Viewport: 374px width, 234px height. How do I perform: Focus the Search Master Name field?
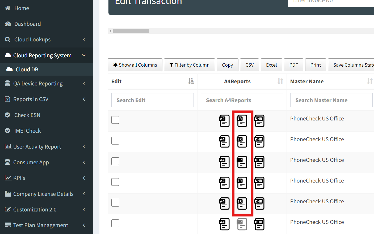(x=331, y=100)
